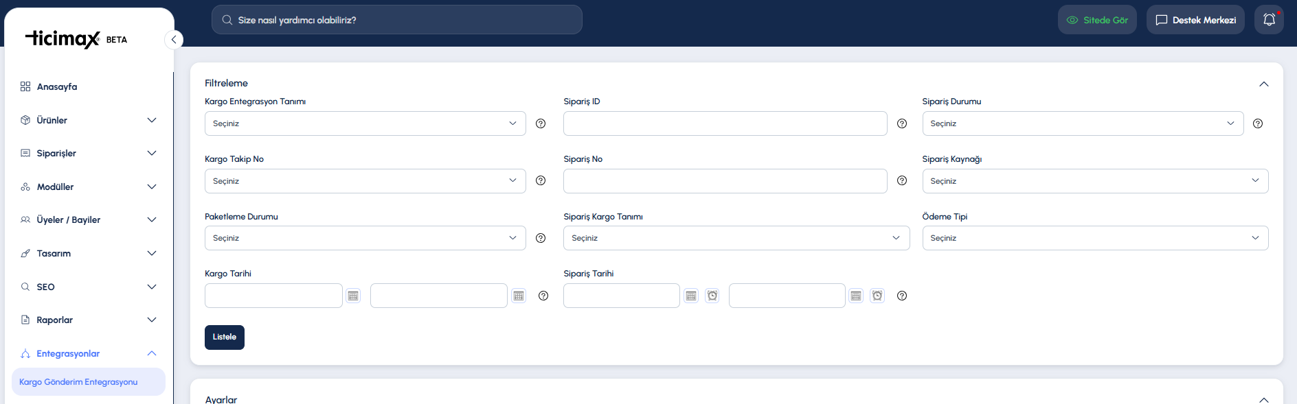
Task: Click Kargo Tarihi start date field
Action: point(273,296)
